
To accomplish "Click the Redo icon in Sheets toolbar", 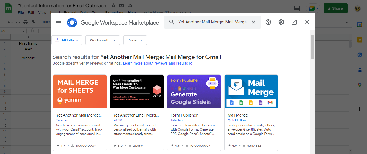I will click(x=18, y=22).
